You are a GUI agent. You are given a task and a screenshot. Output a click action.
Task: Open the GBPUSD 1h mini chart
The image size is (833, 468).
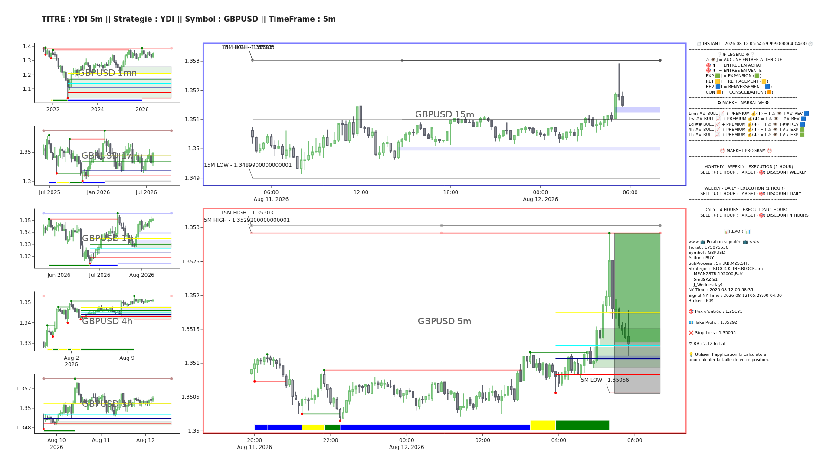107,404
